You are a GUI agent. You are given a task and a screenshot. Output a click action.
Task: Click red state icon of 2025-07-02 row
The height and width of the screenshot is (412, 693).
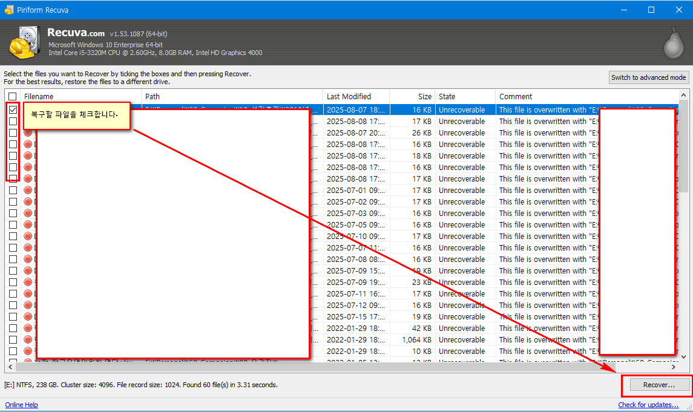click(x=28, y=202)
